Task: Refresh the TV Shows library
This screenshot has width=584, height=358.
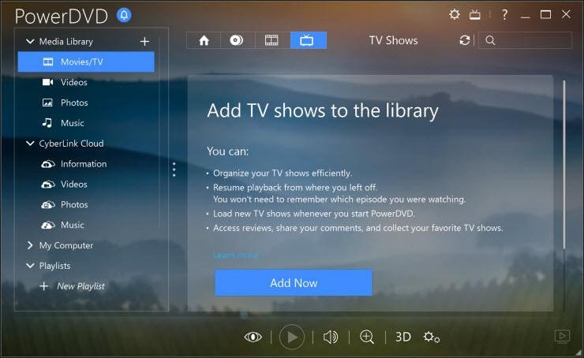Action: tap(465, 40)
